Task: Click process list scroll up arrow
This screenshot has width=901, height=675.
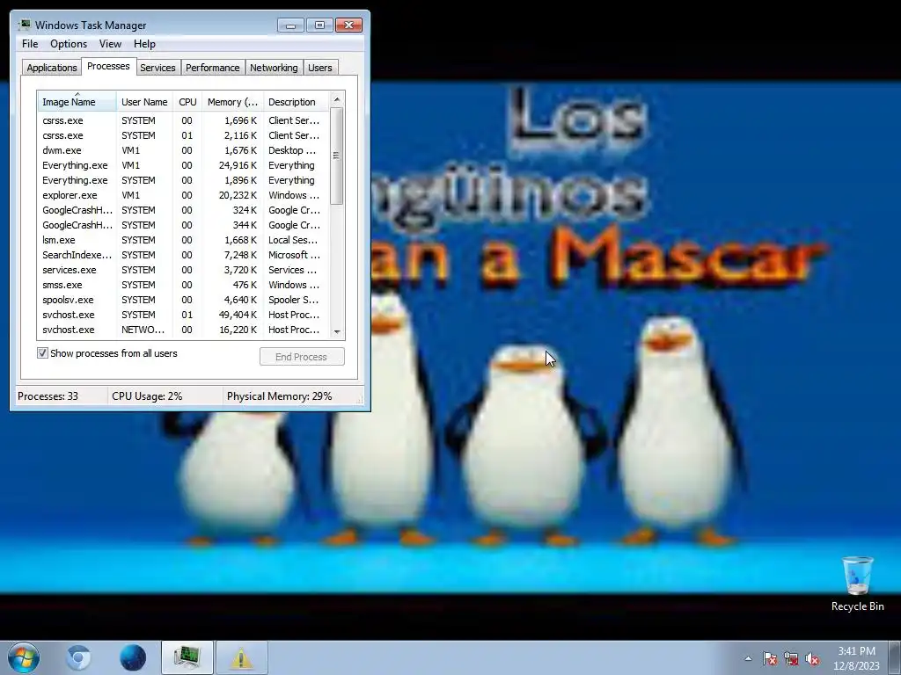Action: point(337,99)
